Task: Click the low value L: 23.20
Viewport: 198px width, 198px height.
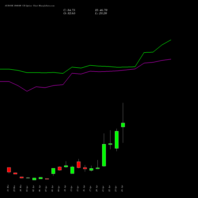Action: pos(101,13)
